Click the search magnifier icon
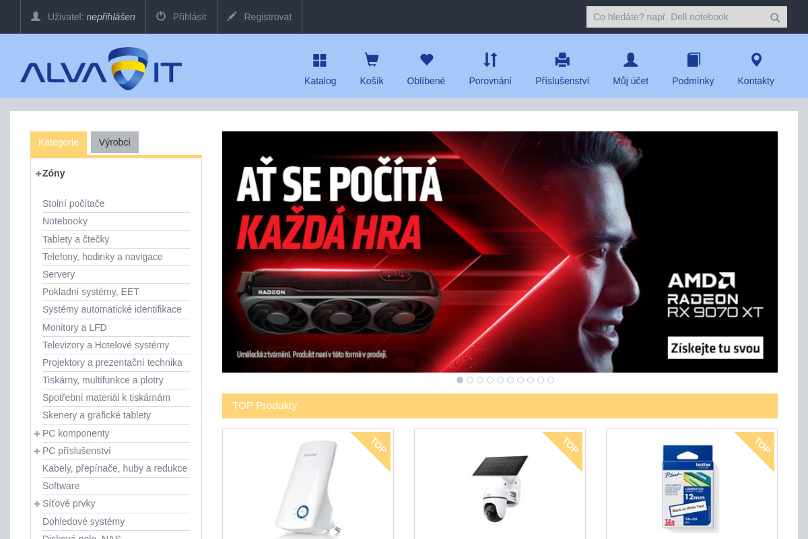Screen dimensions: 808x539 pyautogui.click(x=775, y=18)
